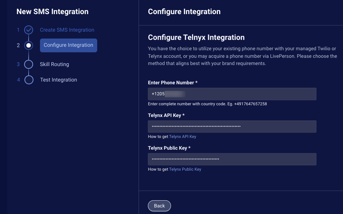Screen dimensions: 343x214
Task: Click the Configure Telnyx Integration heading
Action: pos(196,38)
